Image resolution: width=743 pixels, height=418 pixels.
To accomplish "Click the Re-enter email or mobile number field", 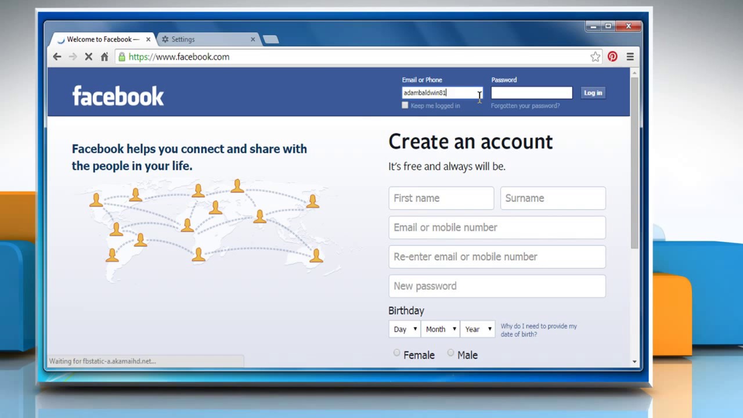I will pos(497,257).
